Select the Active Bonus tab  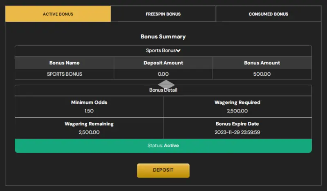coord(58,14)
